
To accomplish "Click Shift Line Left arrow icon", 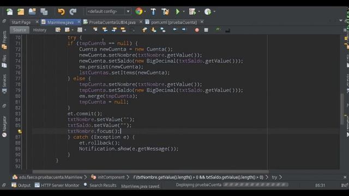I will [x=174, y=29].
